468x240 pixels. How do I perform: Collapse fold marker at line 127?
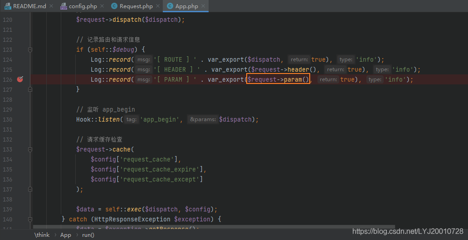point(30,89)
